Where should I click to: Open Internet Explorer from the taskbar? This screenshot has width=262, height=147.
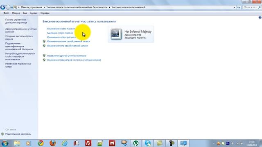[x=65, y=143]
